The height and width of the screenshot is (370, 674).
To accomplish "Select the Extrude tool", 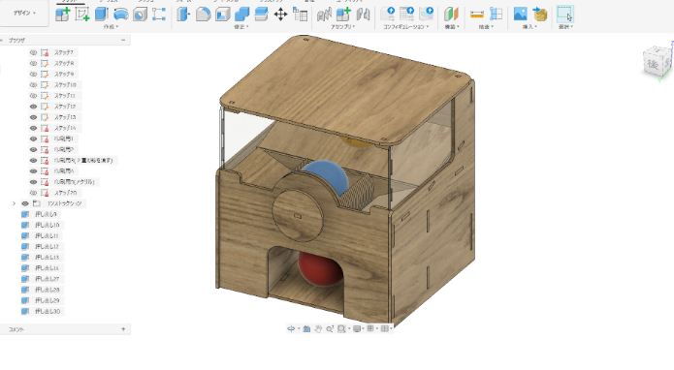I will (x=102, y=15).
